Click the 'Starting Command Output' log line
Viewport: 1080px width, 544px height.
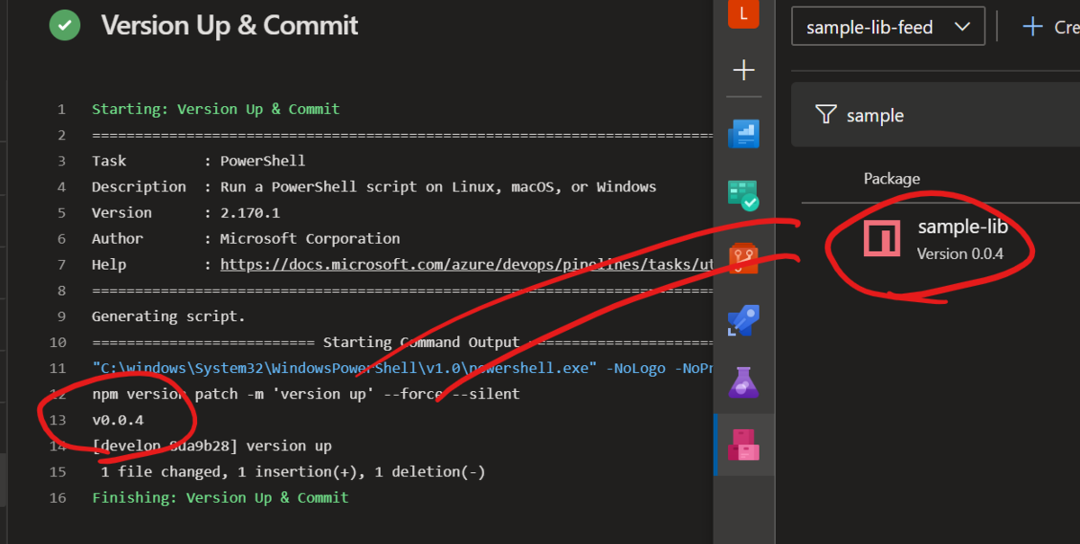(x=402, y=343)
